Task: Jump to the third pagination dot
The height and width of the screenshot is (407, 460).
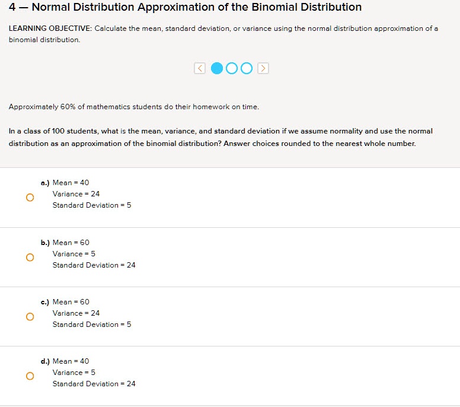Action: (246, 68)
